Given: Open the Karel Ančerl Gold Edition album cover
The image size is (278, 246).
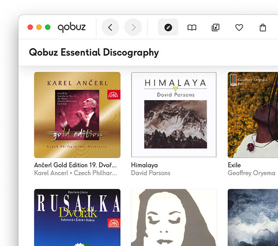Looking at the screenshot, I should tap(77, 115).
